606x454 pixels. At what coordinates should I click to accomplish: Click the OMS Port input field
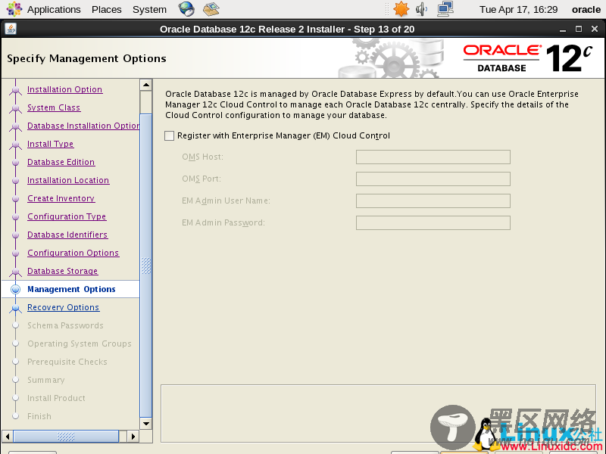tap(433, 179)
